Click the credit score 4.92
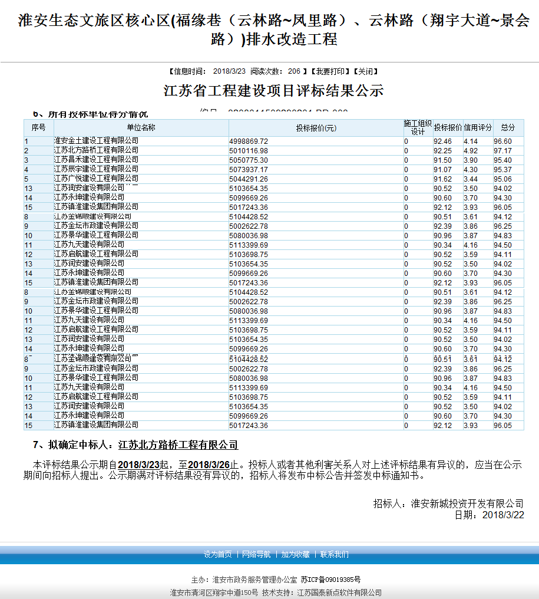The height and width of the screenshot is (599, 539). coord(471,151)
